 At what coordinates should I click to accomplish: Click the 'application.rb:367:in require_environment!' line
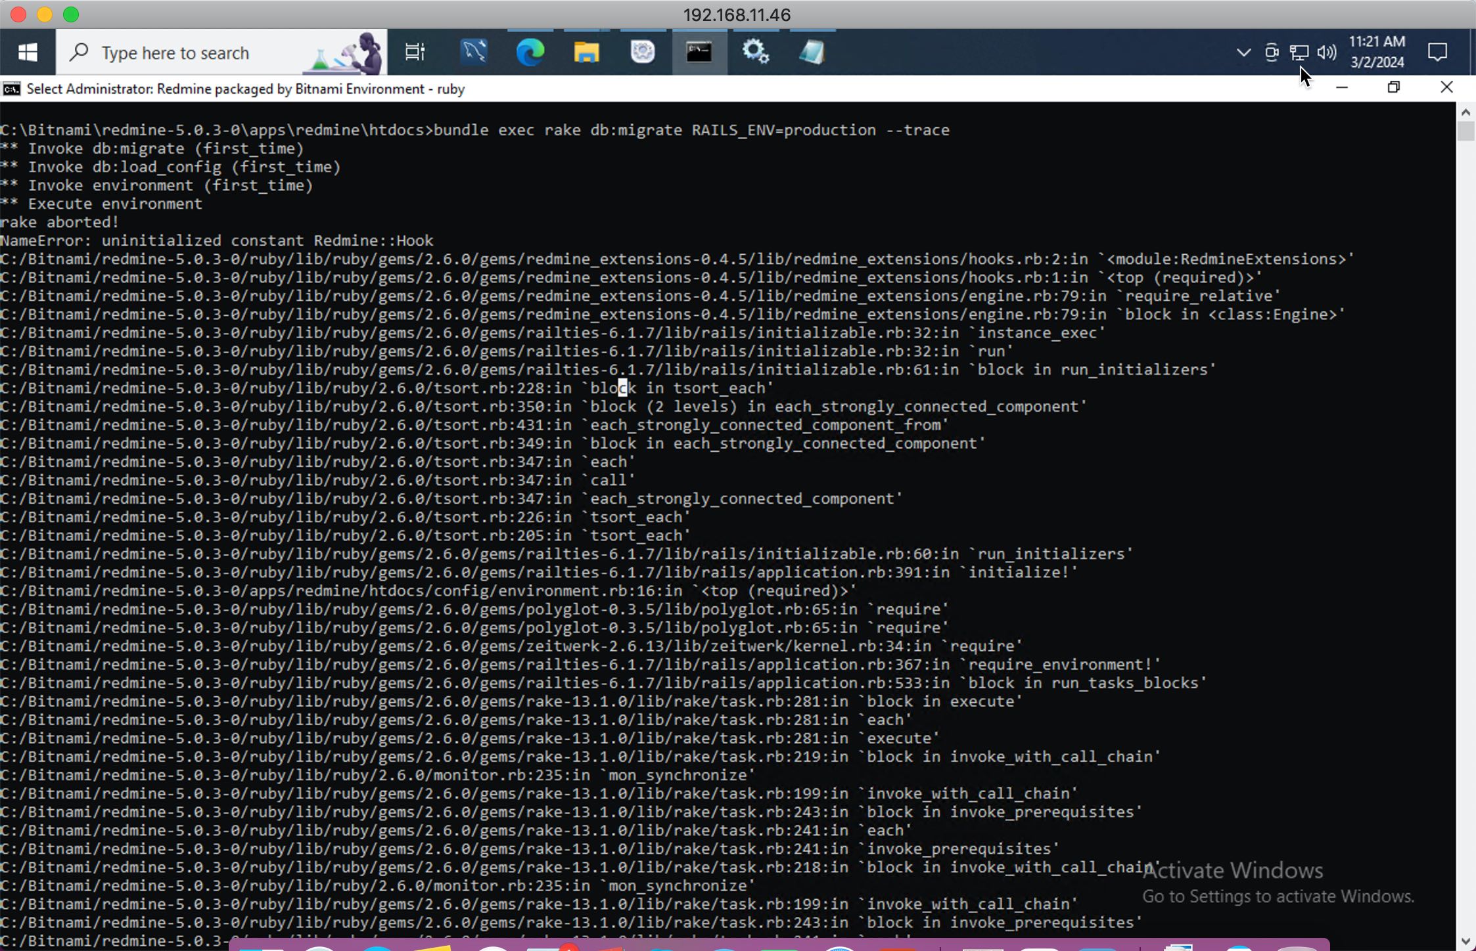[580, 664]
